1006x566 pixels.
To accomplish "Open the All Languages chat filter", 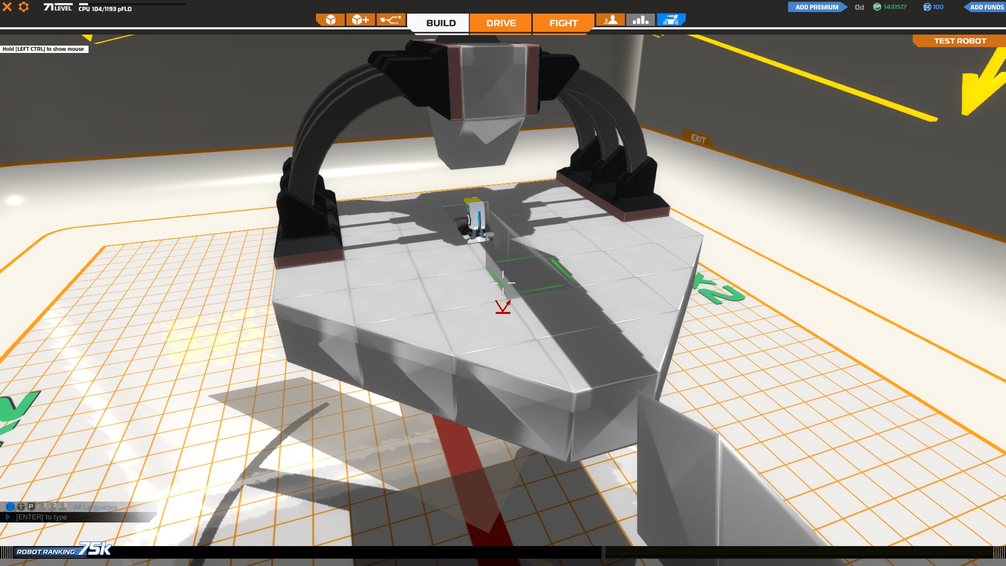I will pos(95,507).
